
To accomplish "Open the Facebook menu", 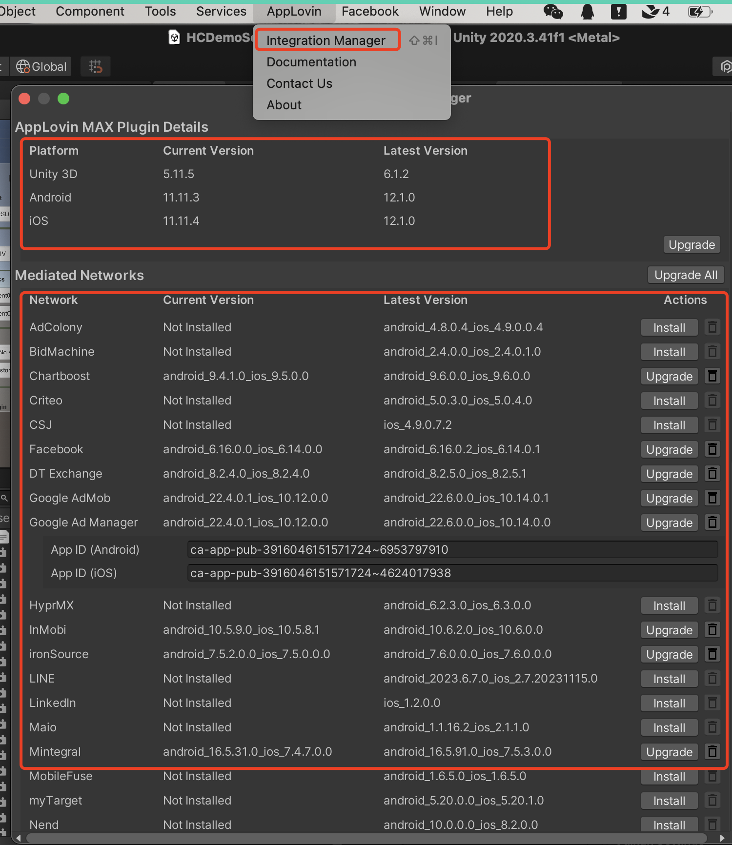I will click(x=370, y=11).
